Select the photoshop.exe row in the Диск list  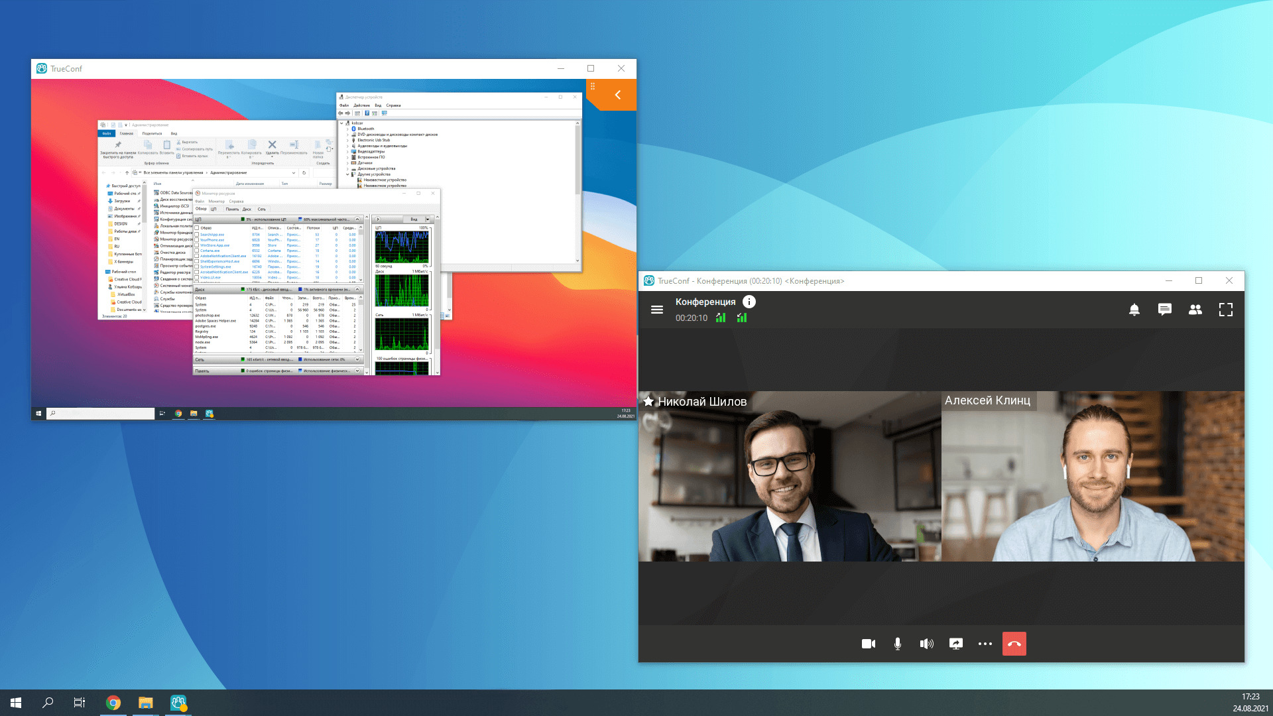click(x=274, y=316)
